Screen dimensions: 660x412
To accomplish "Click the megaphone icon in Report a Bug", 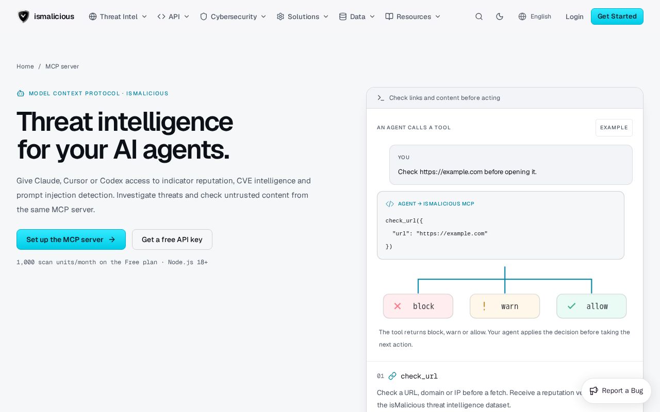I will tap(594, 391).
